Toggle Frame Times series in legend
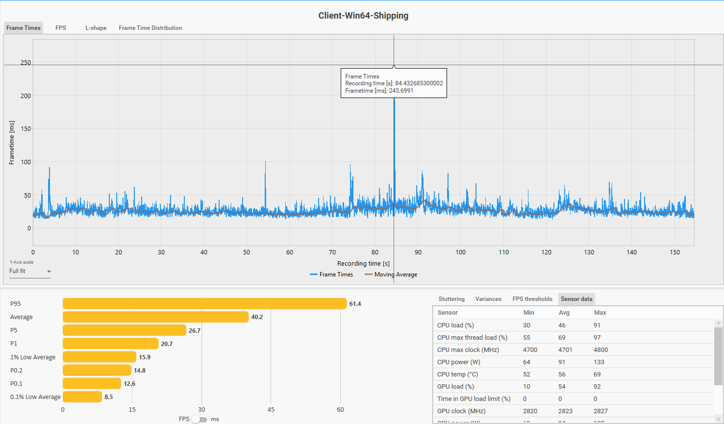The image size is (724, 424). (331, 274)
